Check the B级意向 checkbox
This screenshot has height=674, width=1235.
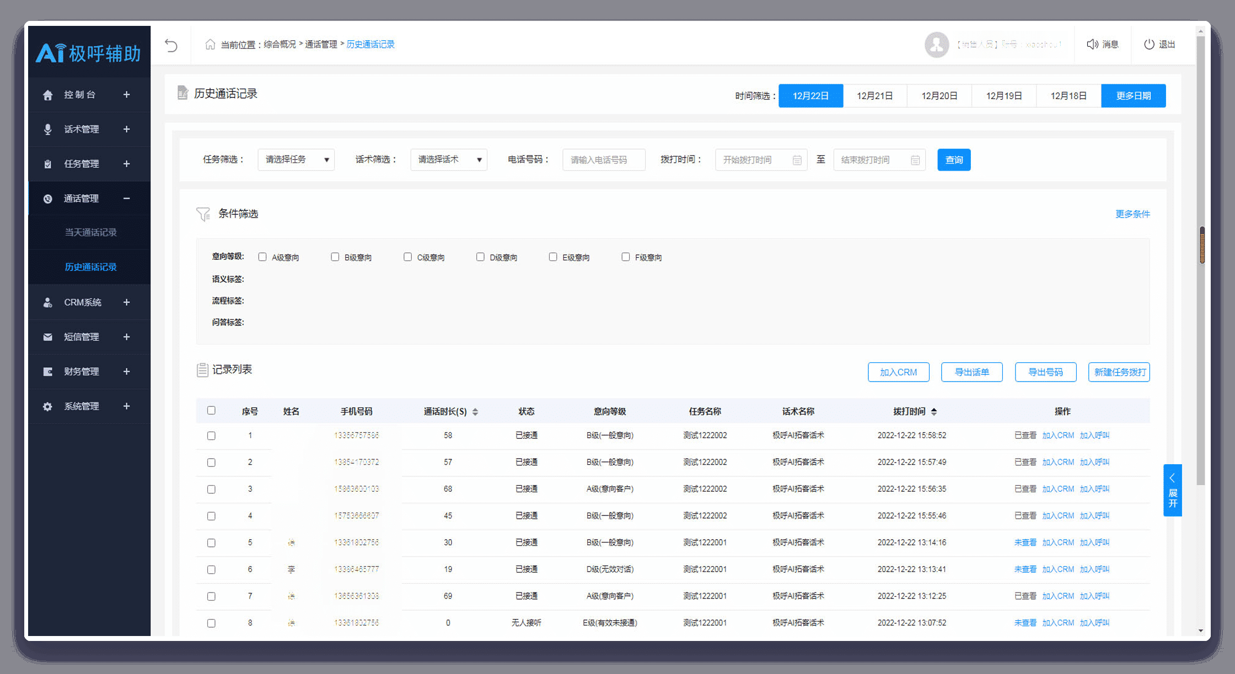pos(335,257)
